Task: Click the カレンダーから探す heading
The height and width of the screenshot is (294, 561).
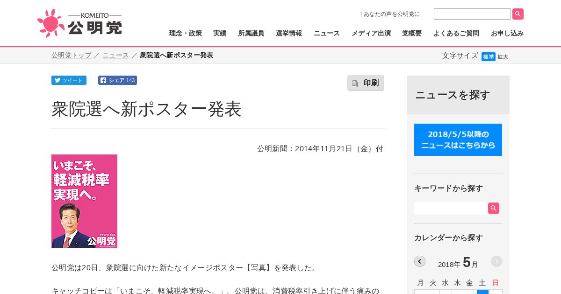Action: click(x=448, y=238)
